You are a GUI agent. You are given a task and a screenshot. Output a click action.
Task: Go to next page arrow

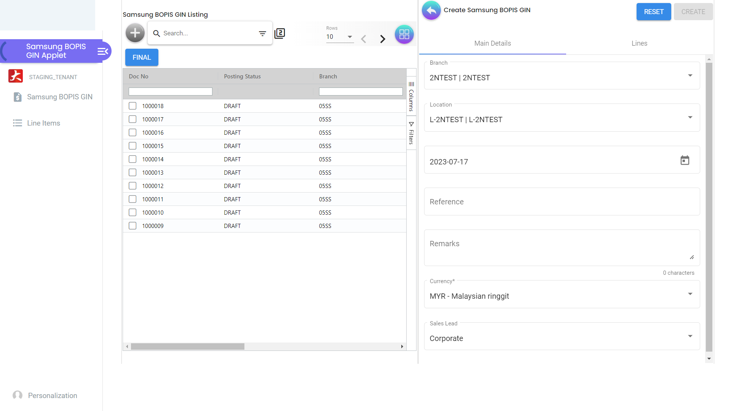click(383, 39)
